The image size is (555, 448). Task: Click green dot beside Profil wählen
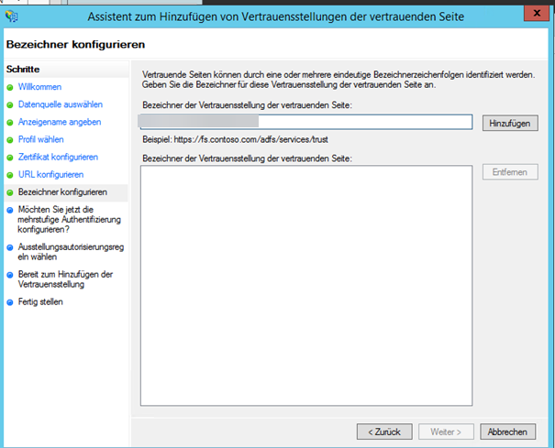tap(10, 140)
